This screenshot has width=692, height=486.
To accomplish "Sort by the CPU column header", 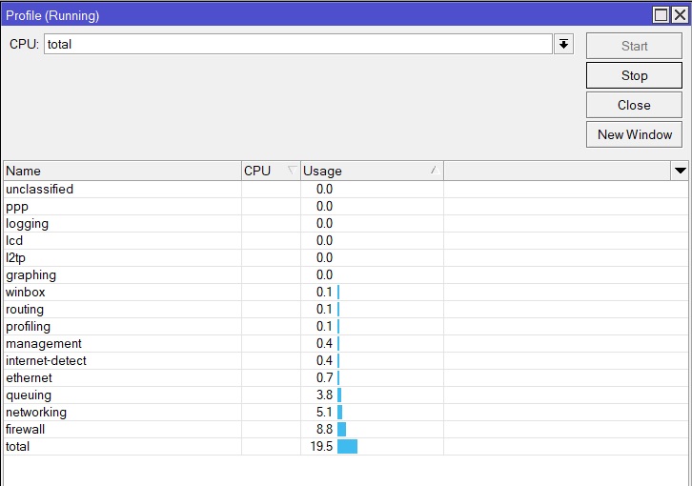I will point(271,171).
